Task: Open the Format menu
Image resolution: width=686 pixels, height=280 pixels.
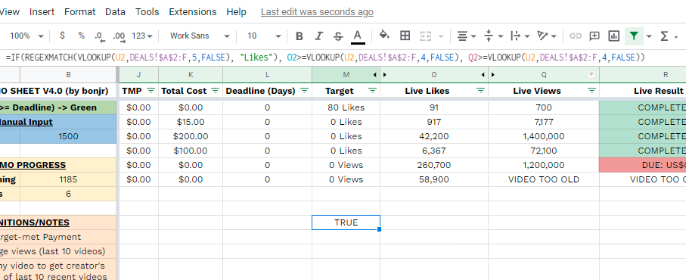Action: [x=79, y=12]
